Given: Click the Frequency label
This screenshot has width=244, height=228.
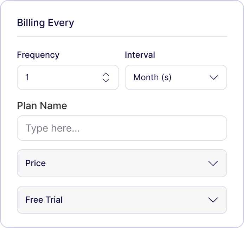Looking at the screenshot, I should [x=38, y=55].
